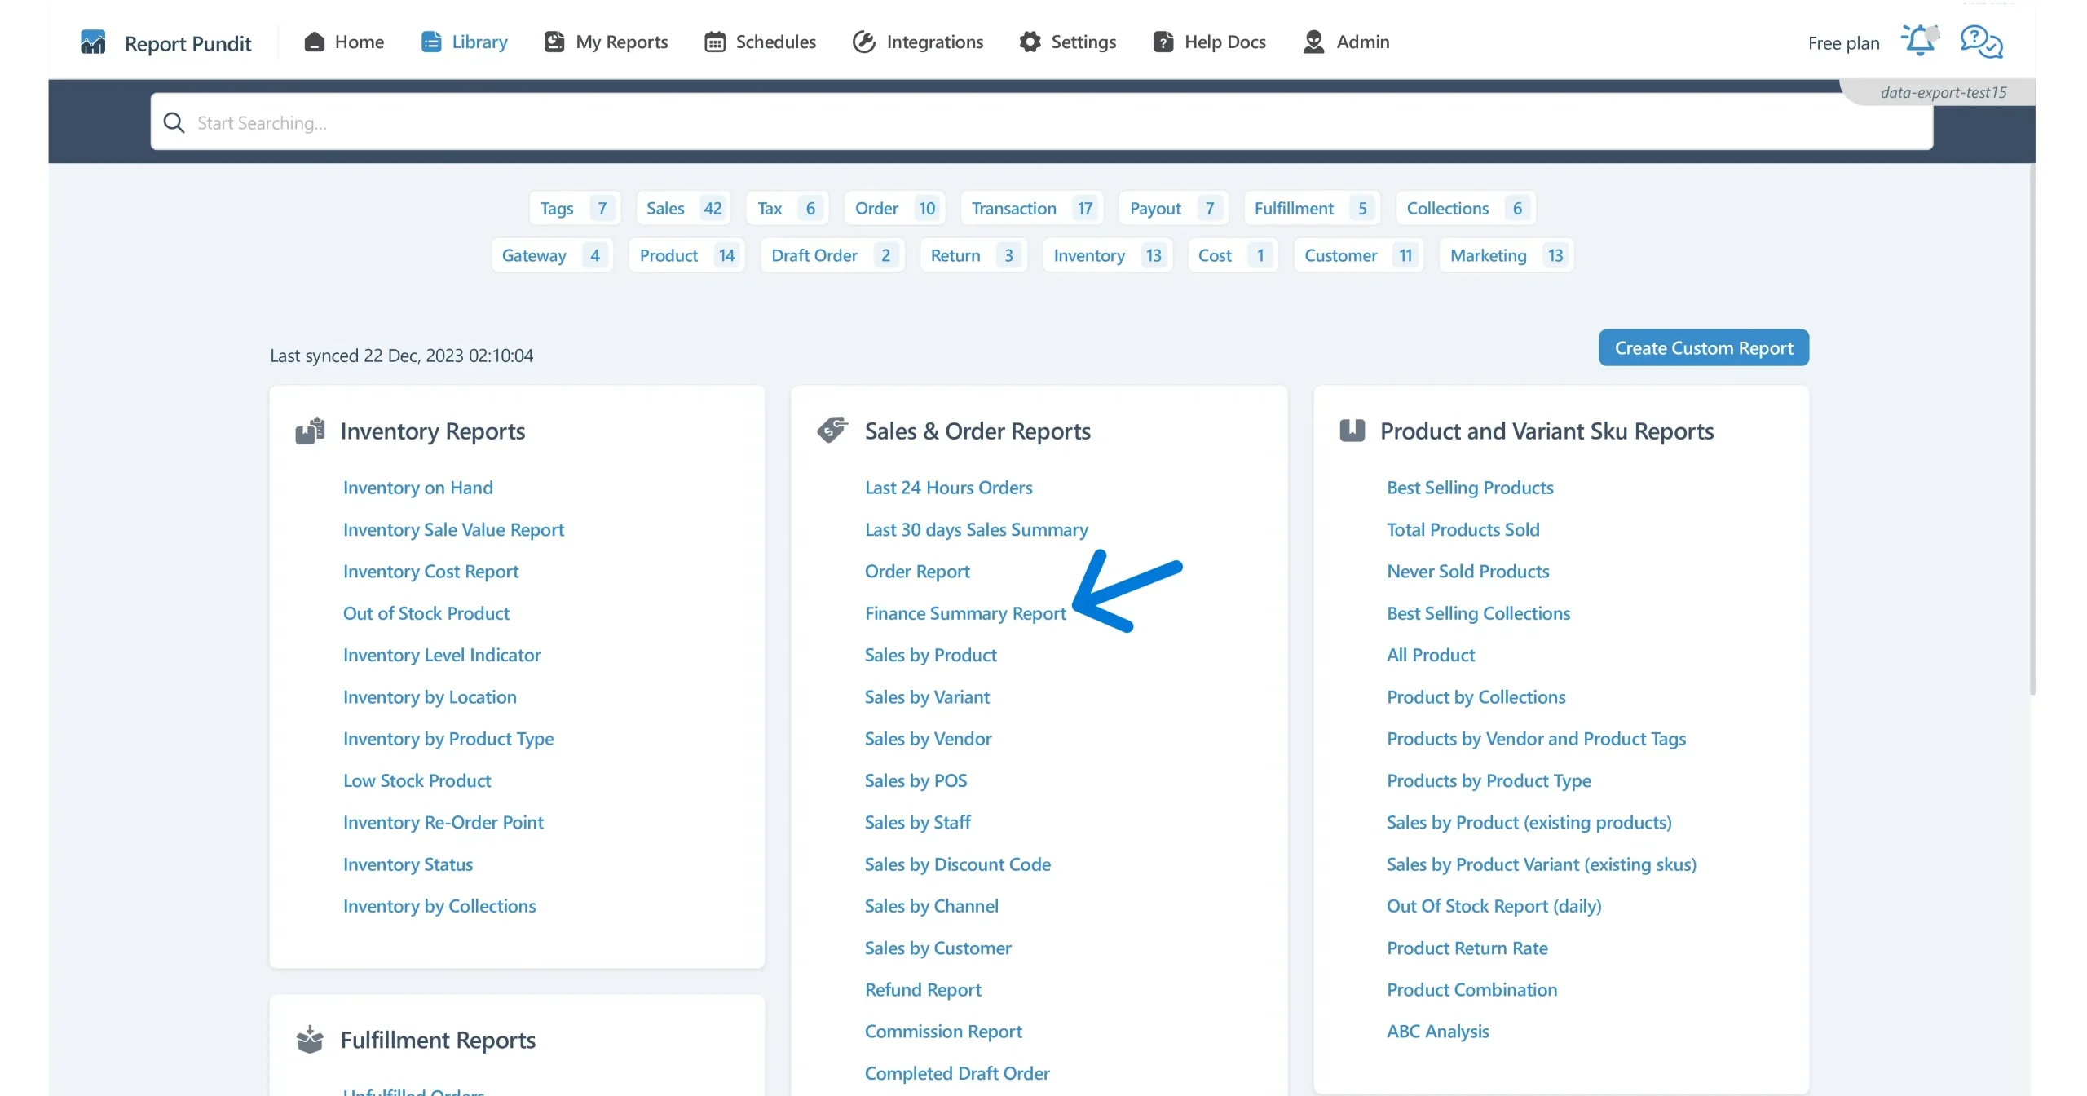Focus the Start Searching input field
Image resolution: width=2087 pixels, height=1096 pixels.
tap(1041, 122)
